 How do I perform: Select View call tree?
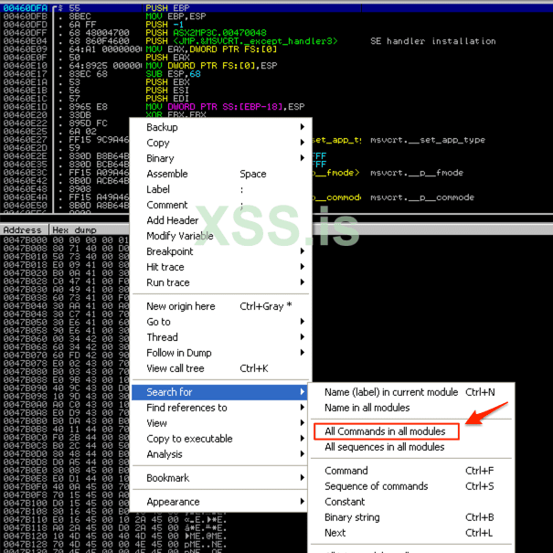221,367
